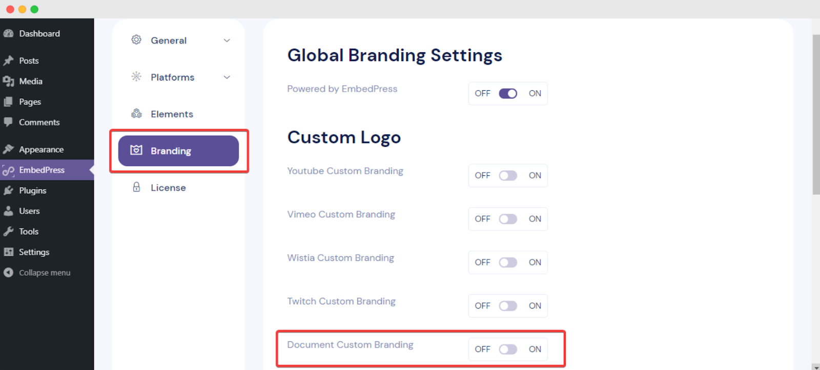Click the Posts pushpin icon
Image resolution: width=820 pixels, height=370 pixels.
coord(8,60)
